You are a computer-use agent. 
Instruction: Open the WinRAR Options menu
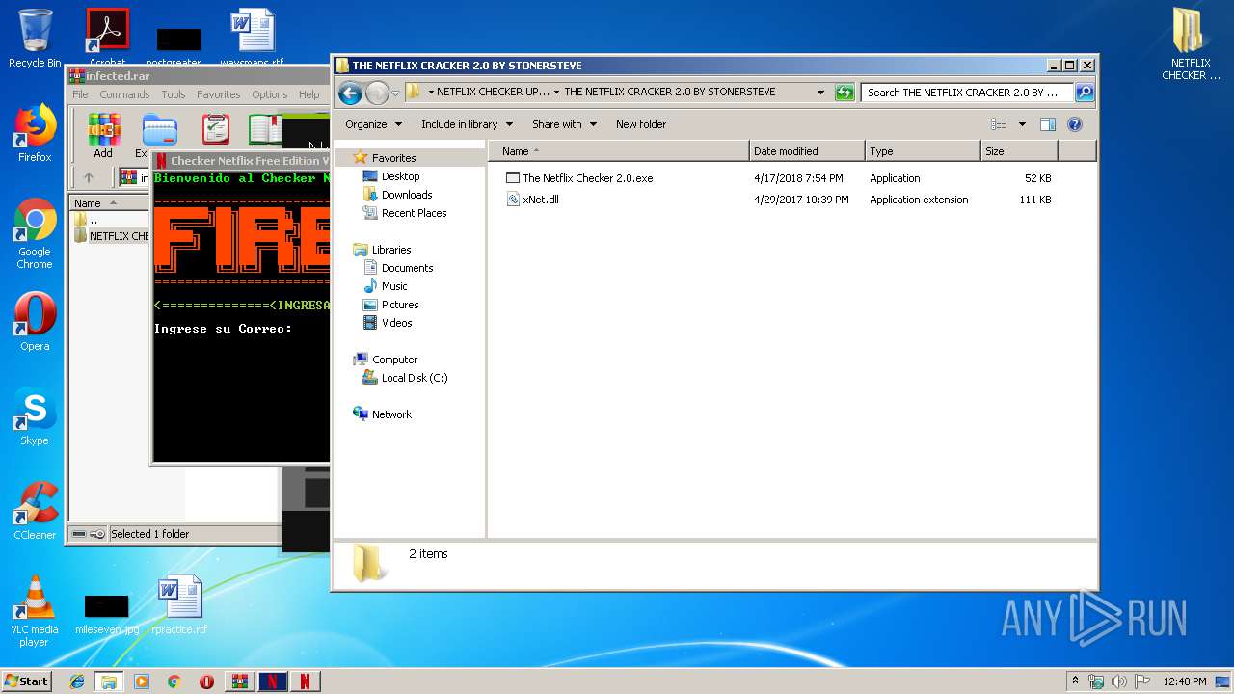coord(270,94)
